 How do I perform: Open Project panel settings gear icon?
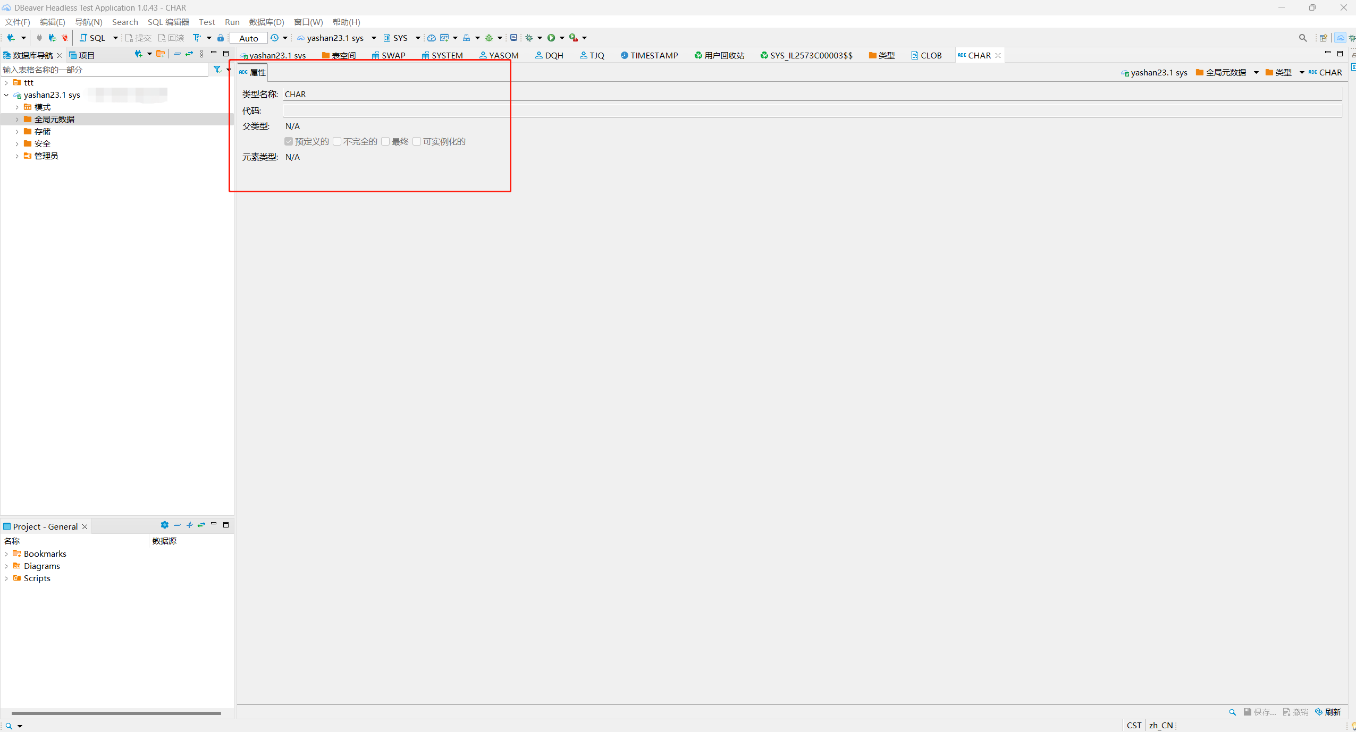click(165, 525)
